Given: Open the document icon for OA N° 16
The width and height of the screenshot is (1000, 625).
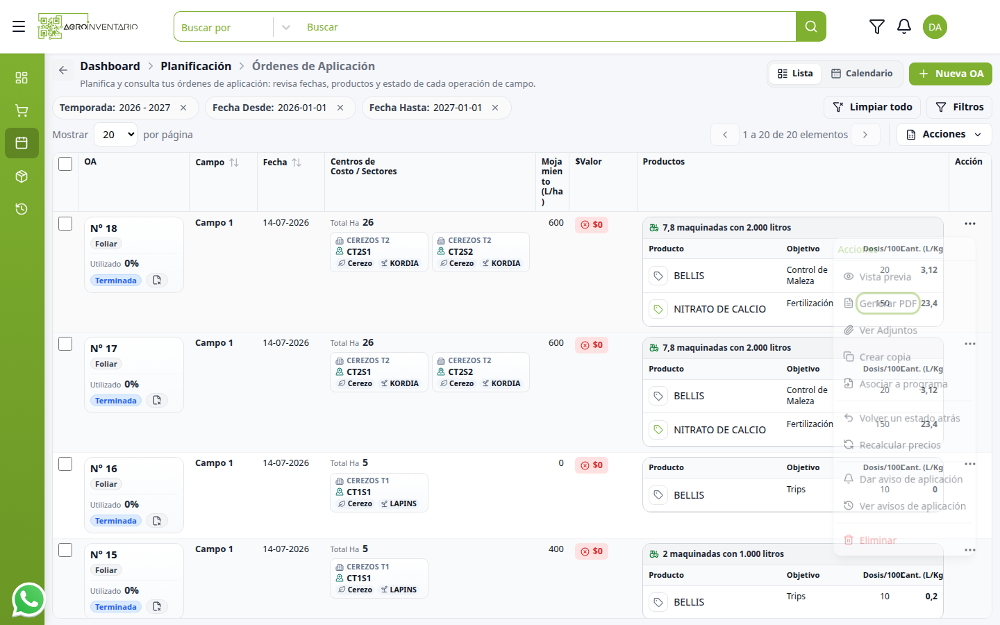Looking at the screenshot, I should [x=157, y=521].
